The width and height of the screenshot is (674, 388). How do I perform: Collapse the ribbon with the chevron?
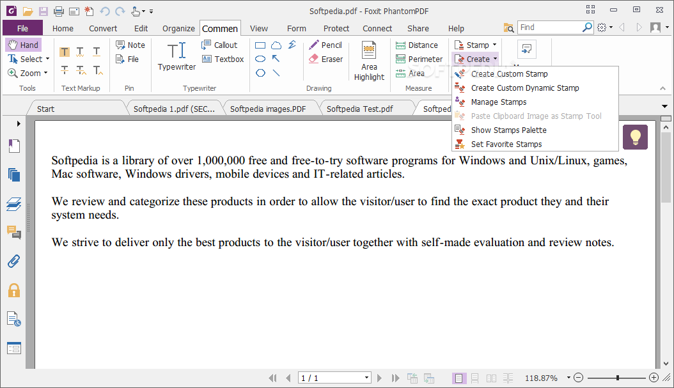[662, 88]
